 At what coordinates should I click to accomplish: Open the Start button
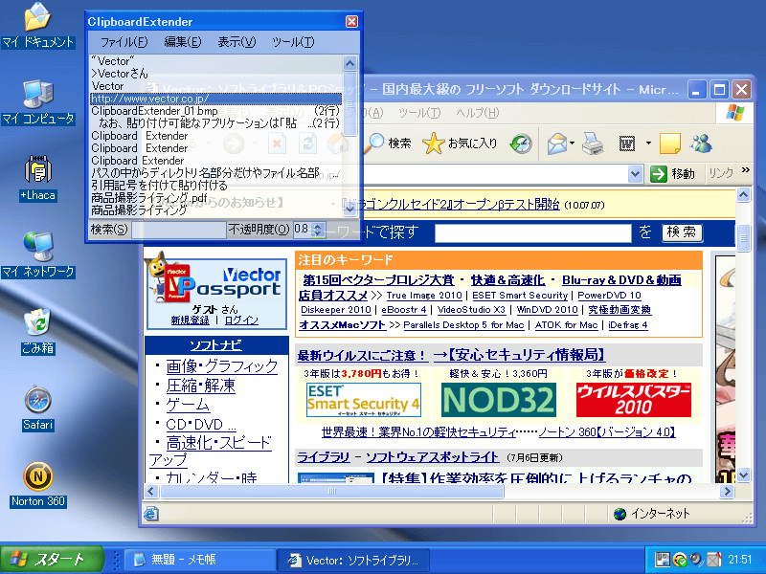[52, 560]
